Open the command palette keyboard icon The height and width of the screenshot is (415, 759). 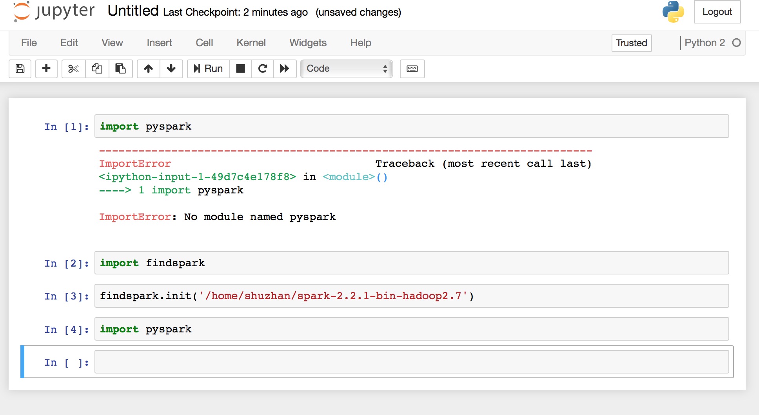tap(412, 69)
